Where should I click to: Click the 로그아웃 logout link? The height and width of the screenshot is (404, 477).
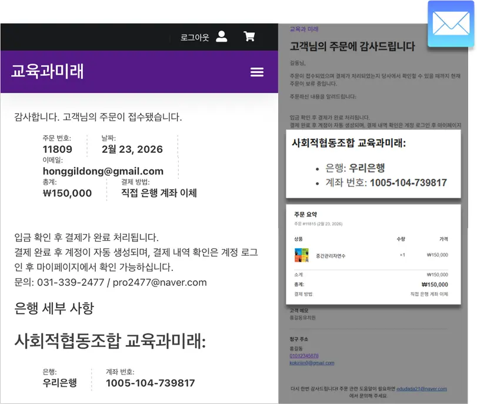coord(195,37)
